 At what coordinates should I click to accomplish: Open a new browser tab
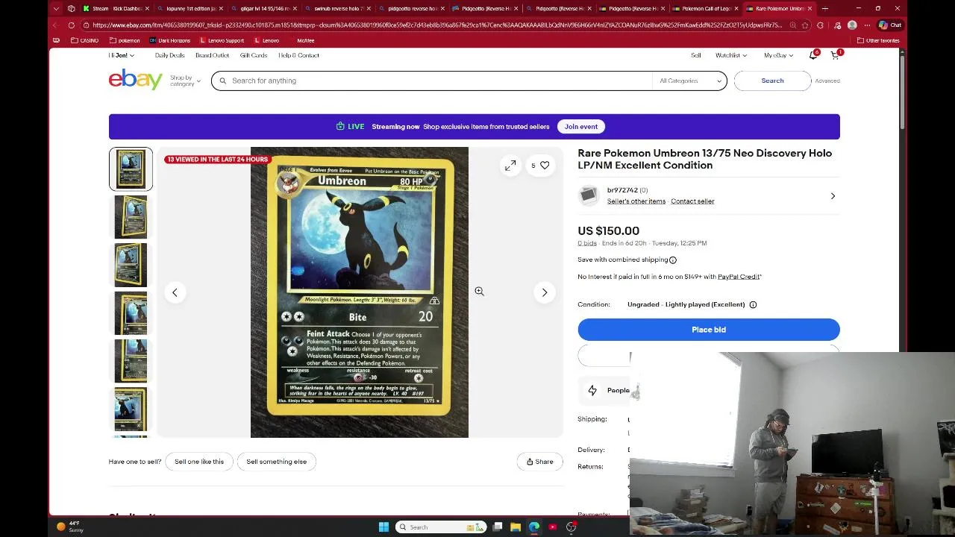[x=824, y=8]
